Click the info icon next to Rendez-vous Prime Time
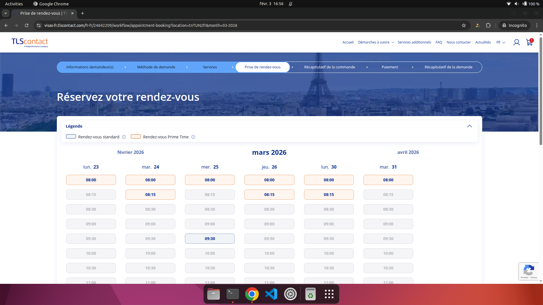Viewport: 543px width, 305px height. pyautogui.click(x=193, y=137)
